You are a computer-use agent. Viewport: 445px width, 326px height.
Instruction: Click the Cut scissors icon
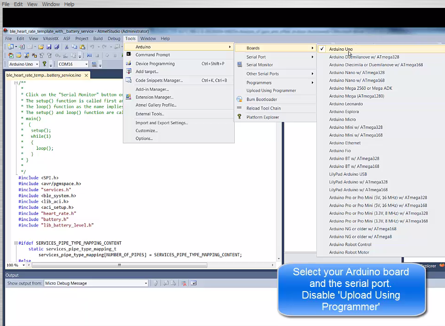(67, 47)
